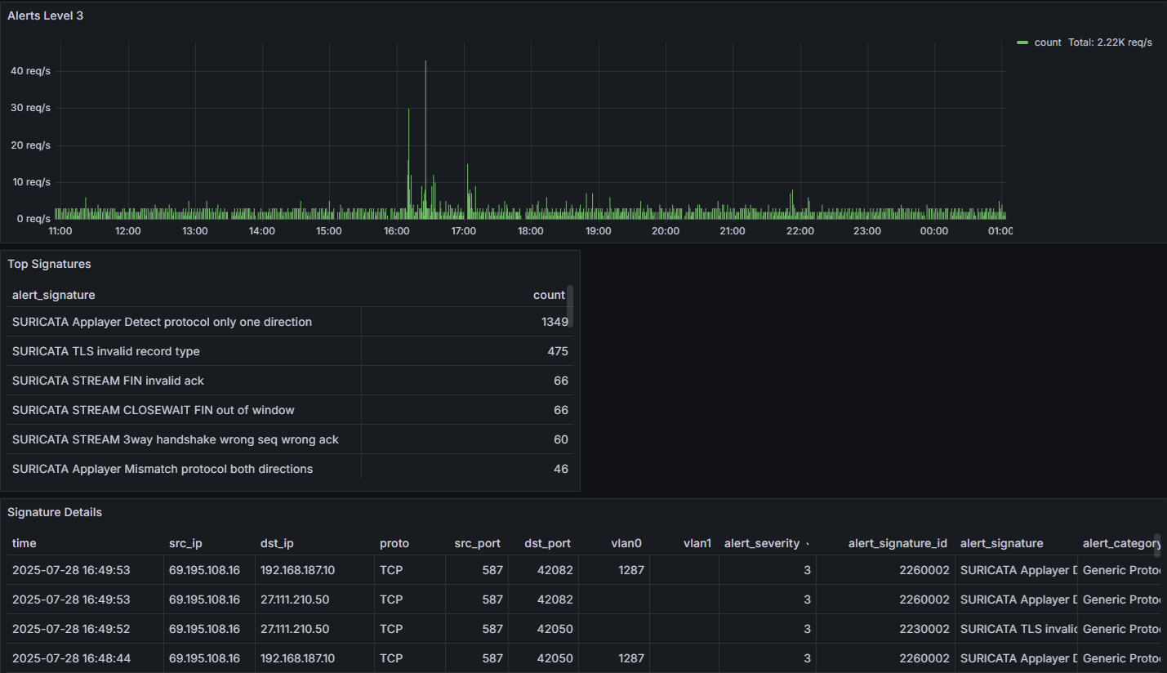The image size is (1167, 673).
Task: Click the alert_severity column header label
Action: (x=762, y=543)
